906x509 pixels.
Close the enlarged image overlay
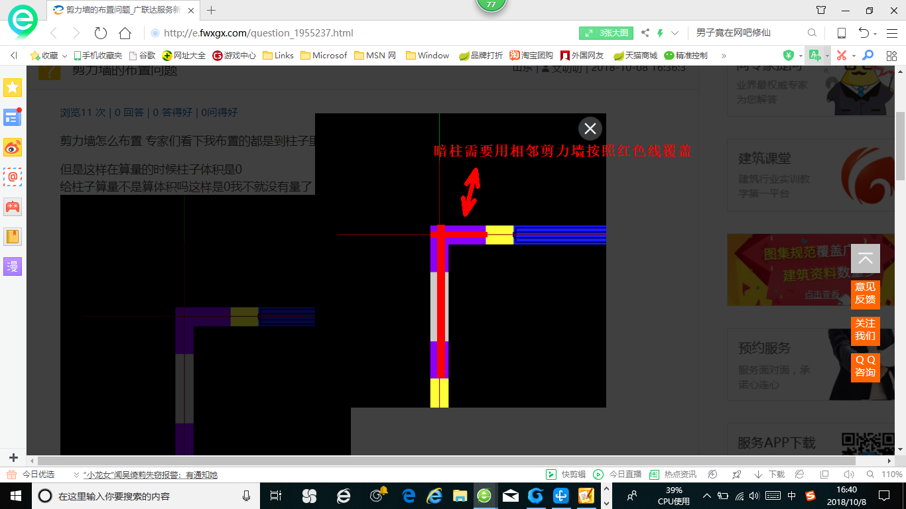pos(590,129)
